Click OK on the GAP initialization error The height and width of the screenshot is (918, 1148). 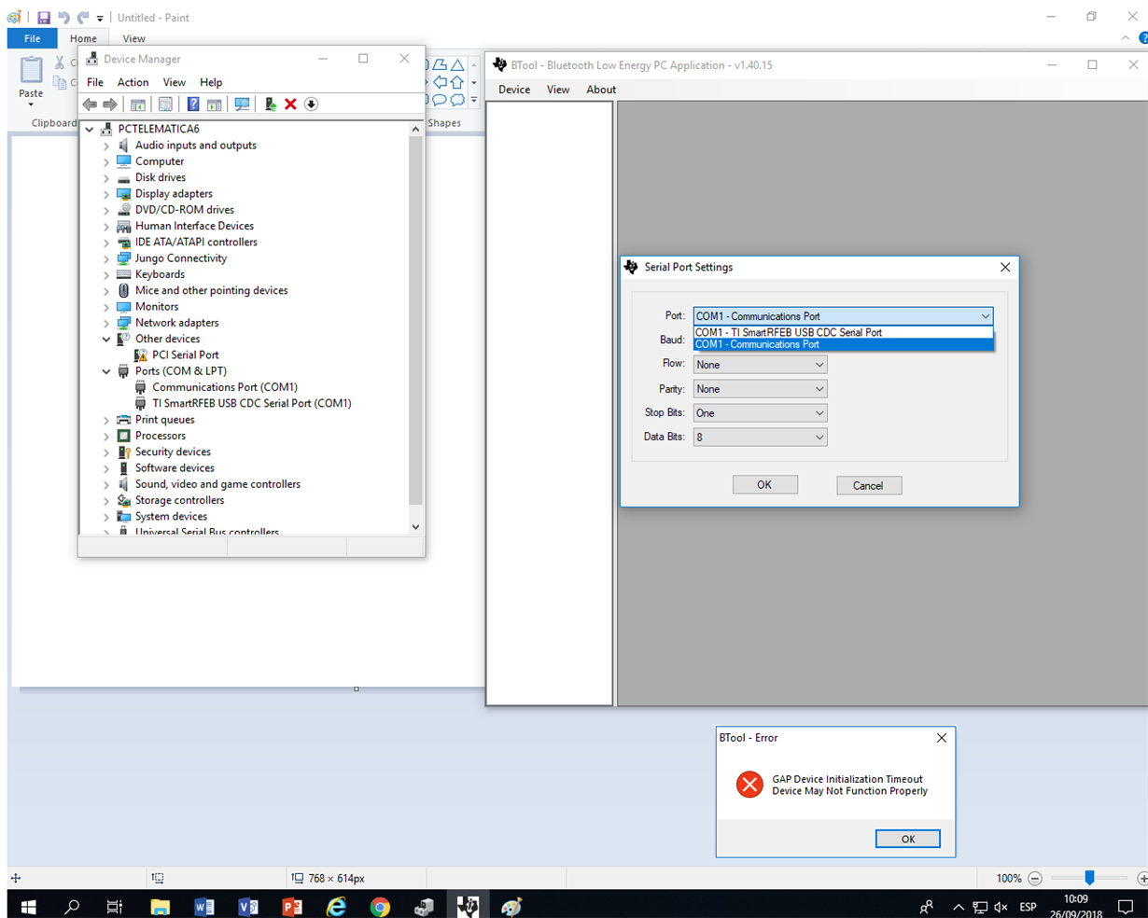tap(907, 838)
